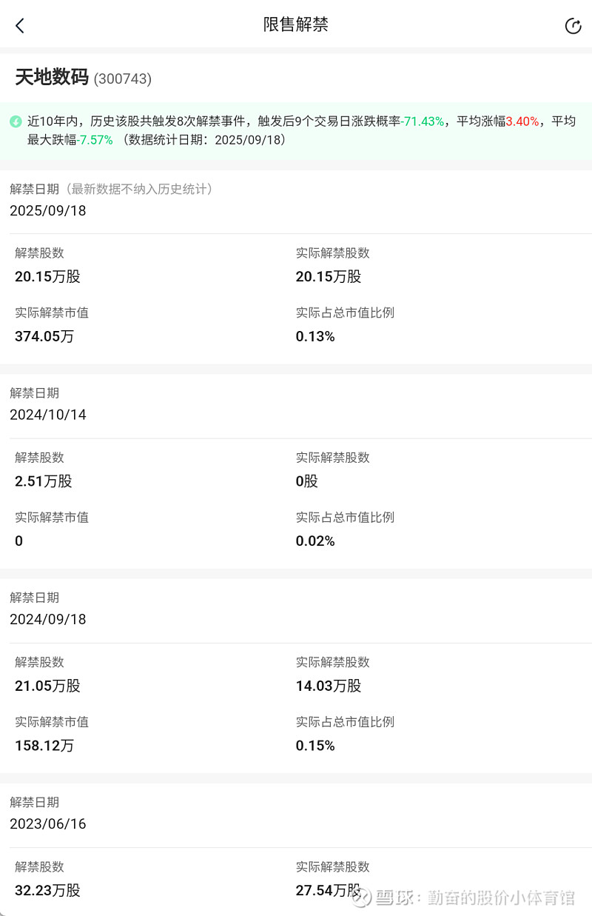
Task: Select the average gain 3.40%
Action: pos(522,121)
